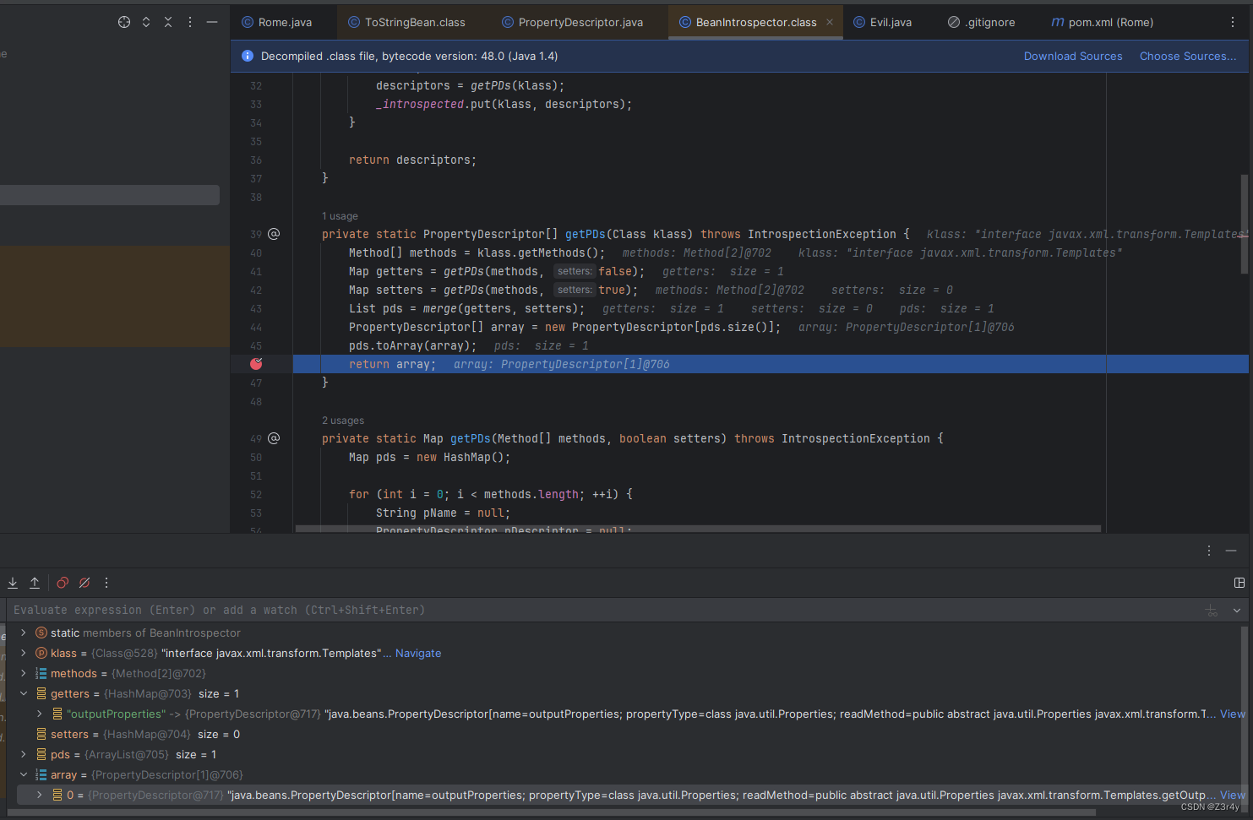Collapse the getters HashMap variable entry
Viewport: 1253px width, 820px height.
click(x=24, y=693)
